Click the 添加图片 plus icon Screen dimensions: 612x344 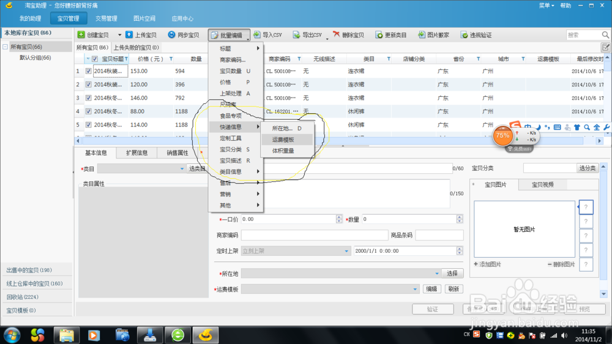(476, 264)
